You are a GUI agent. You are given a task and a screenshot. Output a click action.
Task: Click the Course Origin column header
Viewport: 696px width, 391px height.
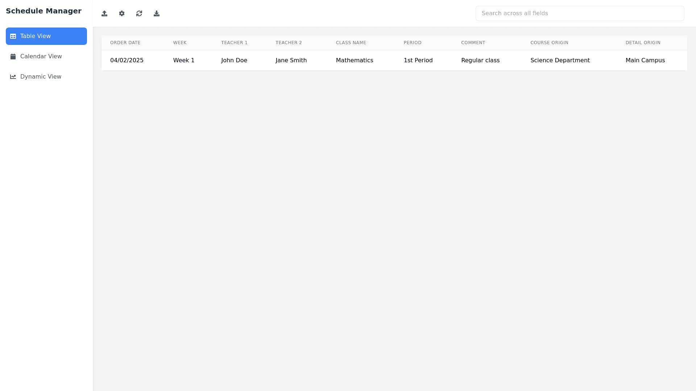[x=549, y=43]
